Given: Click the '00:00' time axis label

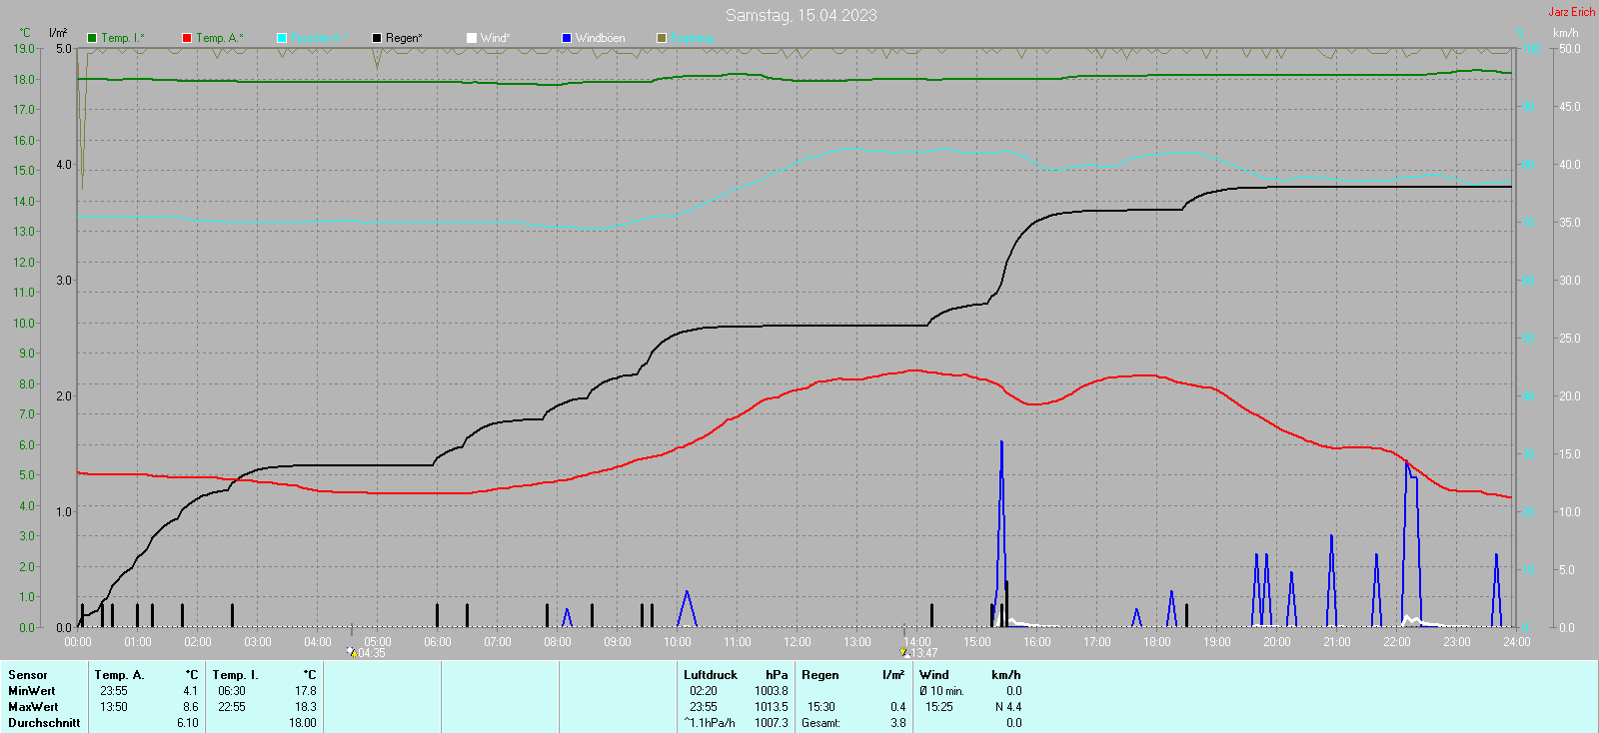Looking at the screenshot, I should [78, 642].
